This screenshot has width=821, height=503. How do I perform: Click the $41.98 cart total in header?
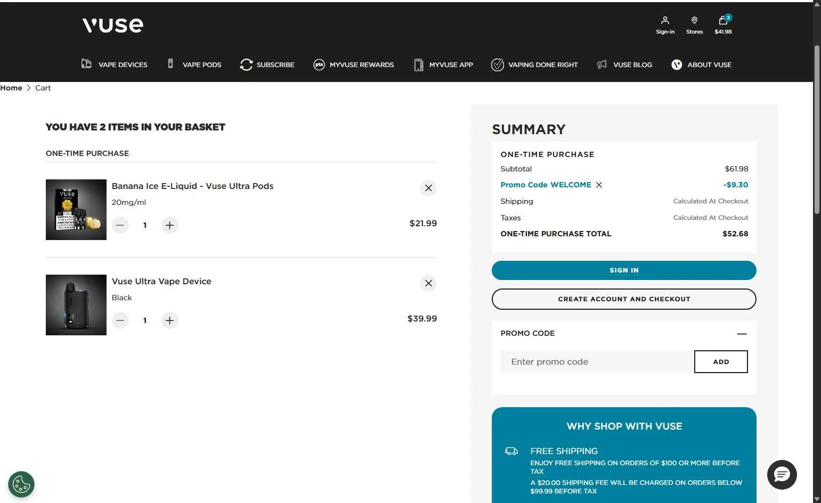pos(723,32)
